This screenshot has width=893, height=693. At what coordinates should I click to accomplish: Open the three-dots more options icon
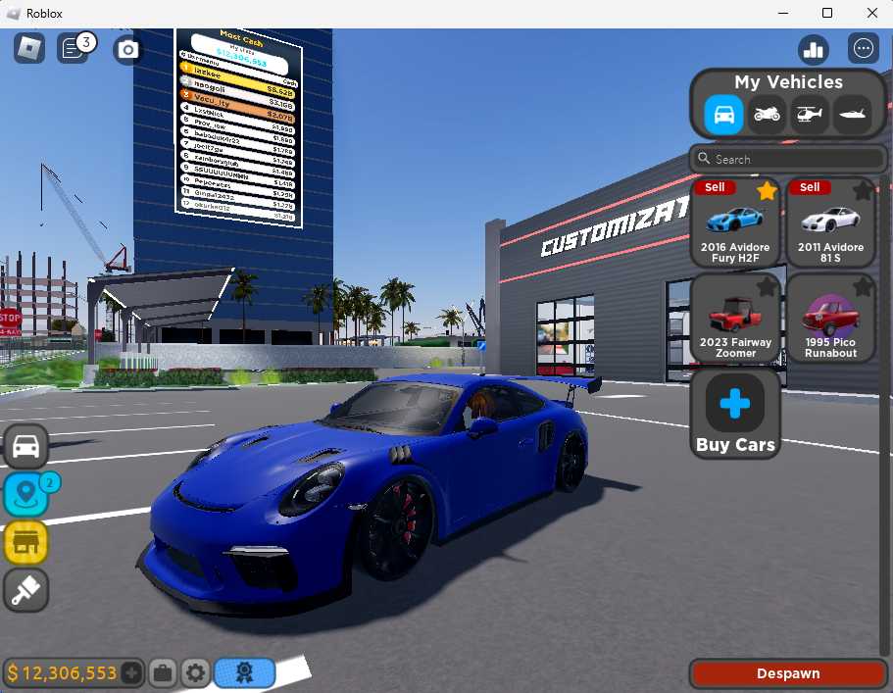[x=864, y=48]
